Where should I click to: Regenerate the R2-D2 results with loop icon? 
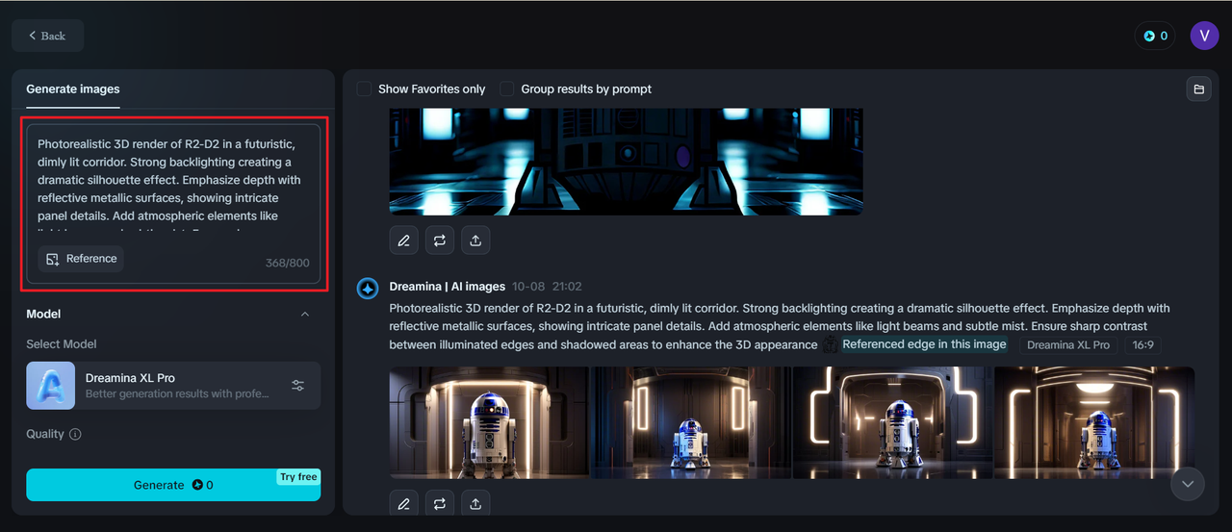click(x=440, y=503)
